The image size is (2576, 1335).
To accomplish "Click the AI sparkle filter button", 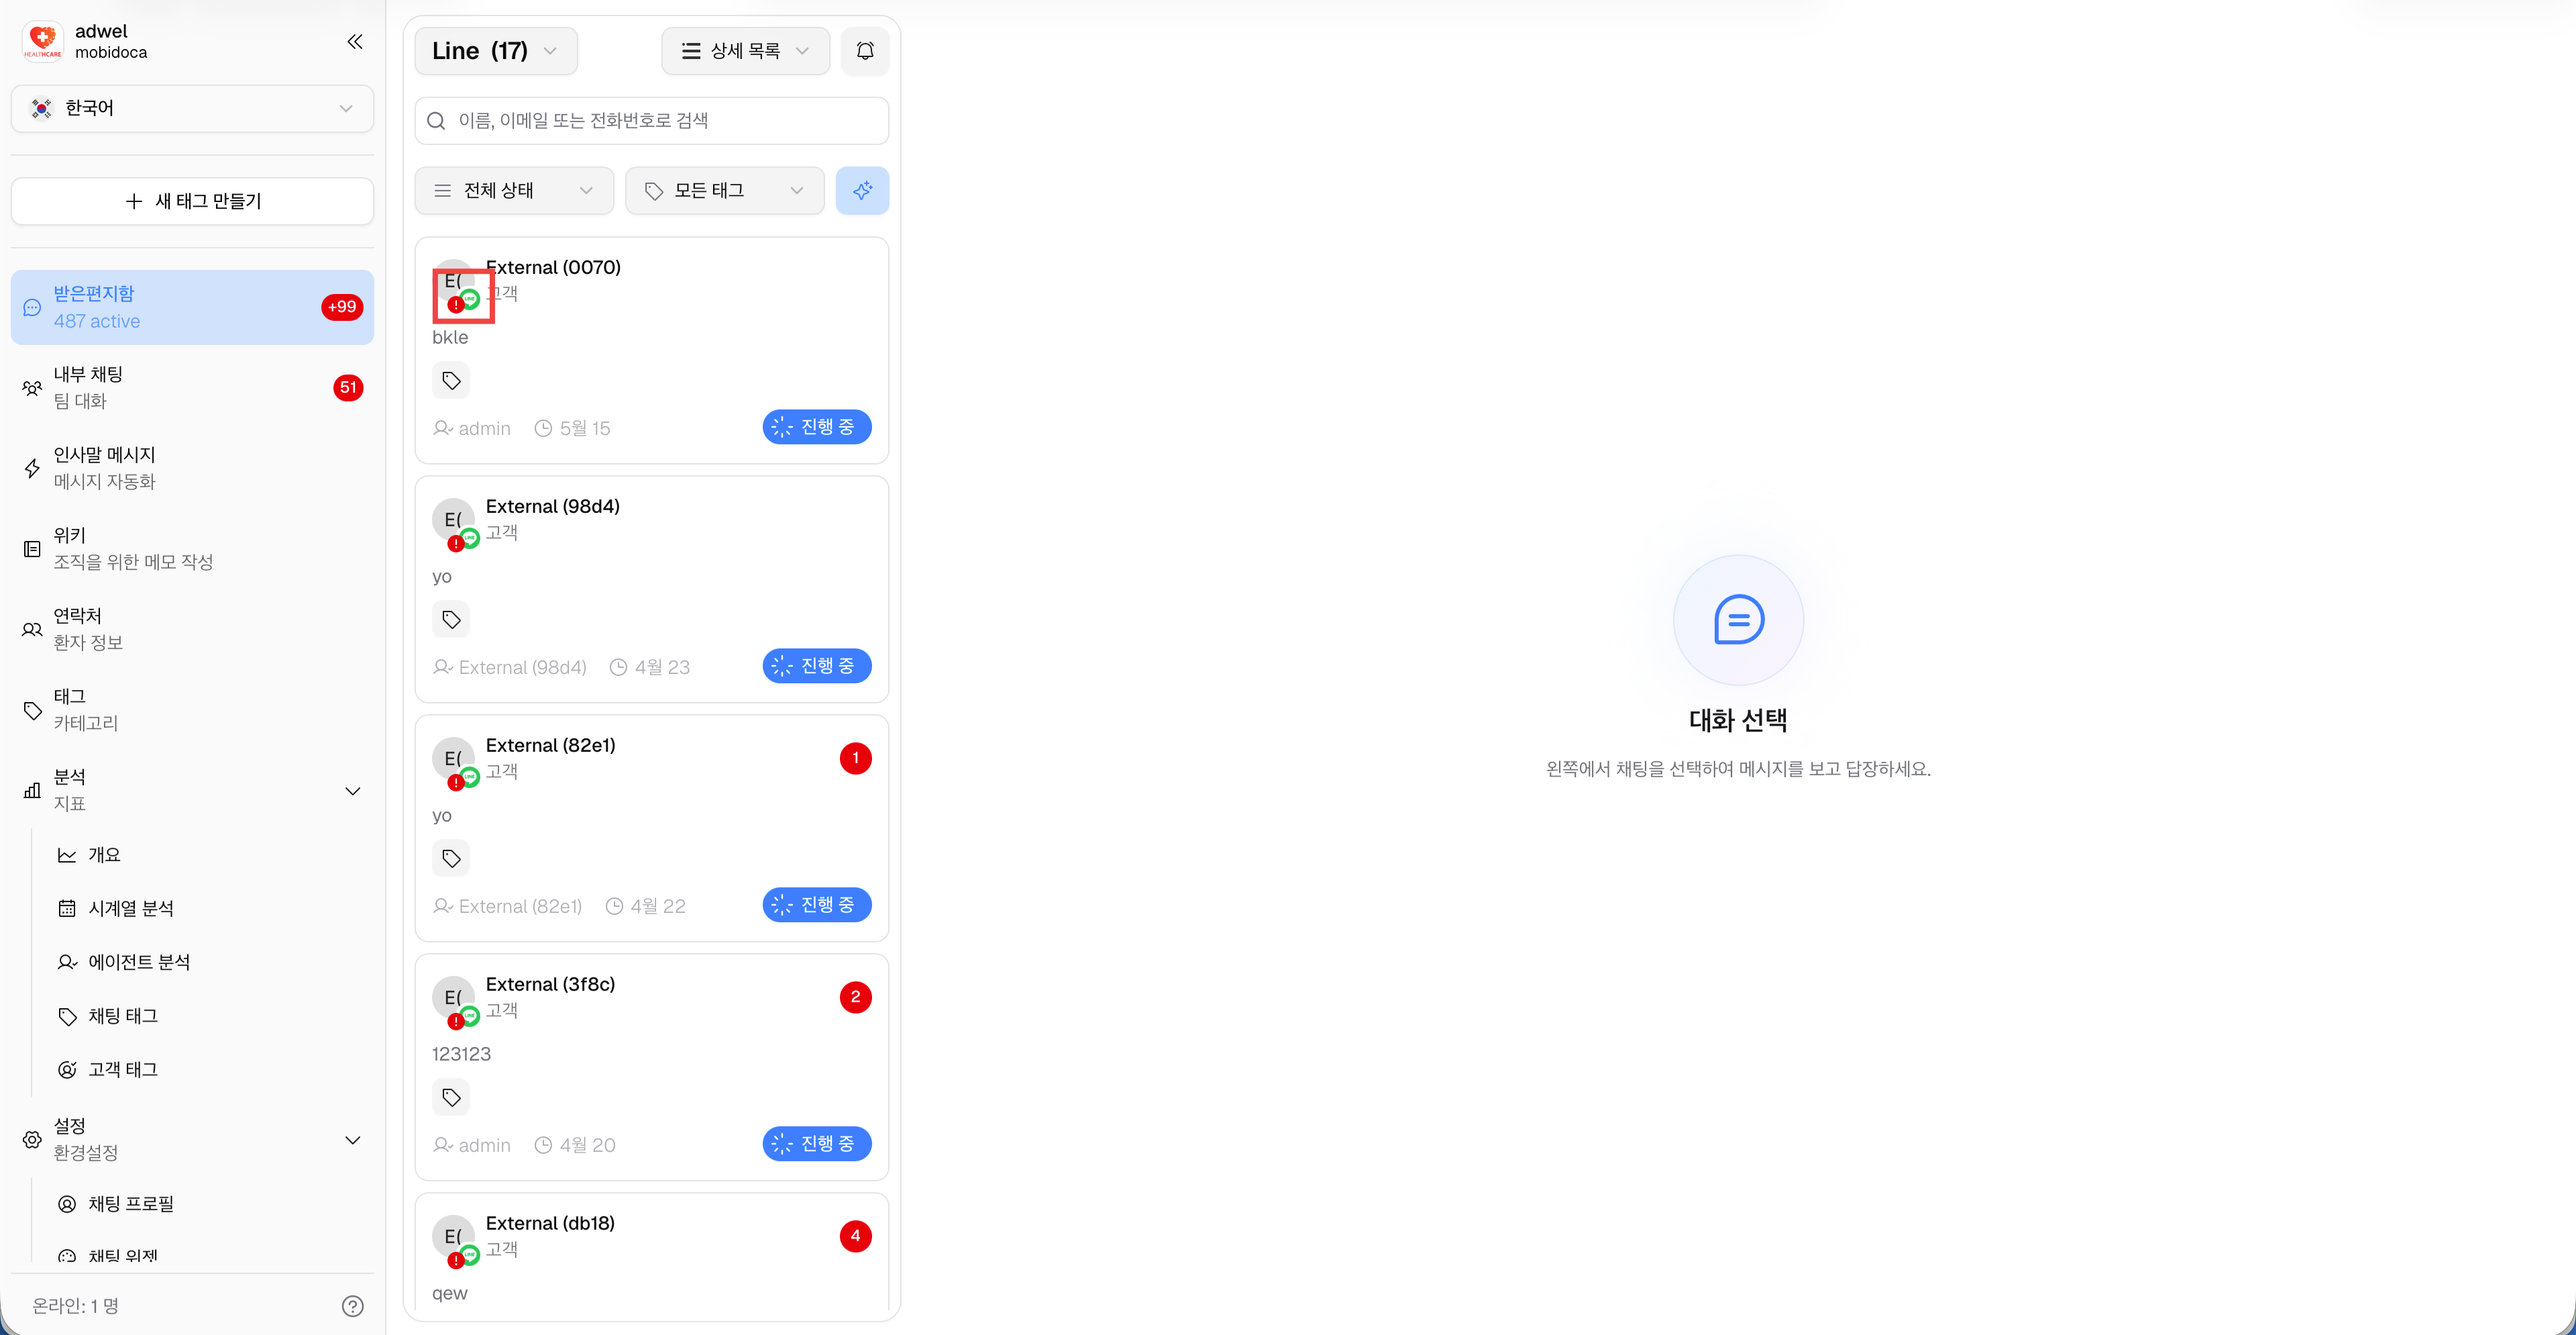I will (x=862, y=190).
